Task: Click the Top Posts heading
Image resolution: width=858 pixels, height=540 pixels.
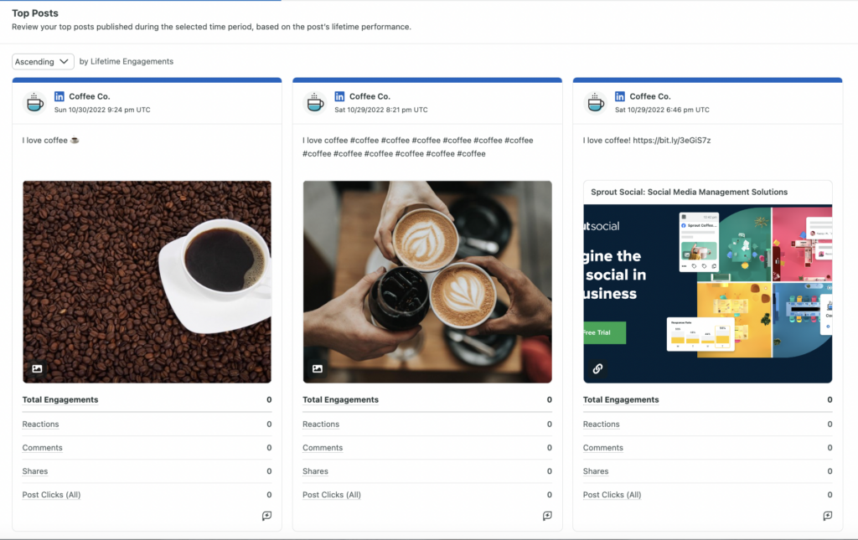Action: (35, 13)
